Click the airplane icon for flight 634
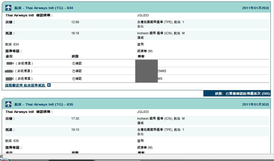Image resolution: width=274 pixels, height=161 pixels. click(x=8, y=8)
